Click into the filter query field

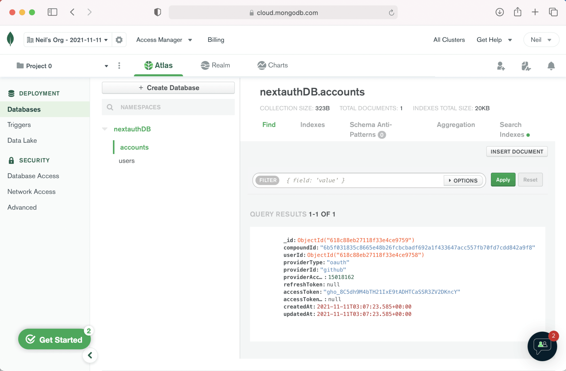point(361,181)
